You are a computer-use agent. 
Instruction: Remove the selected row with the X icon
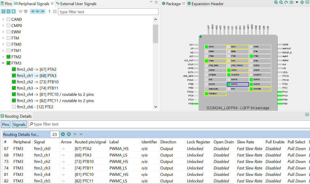point(69,134)
